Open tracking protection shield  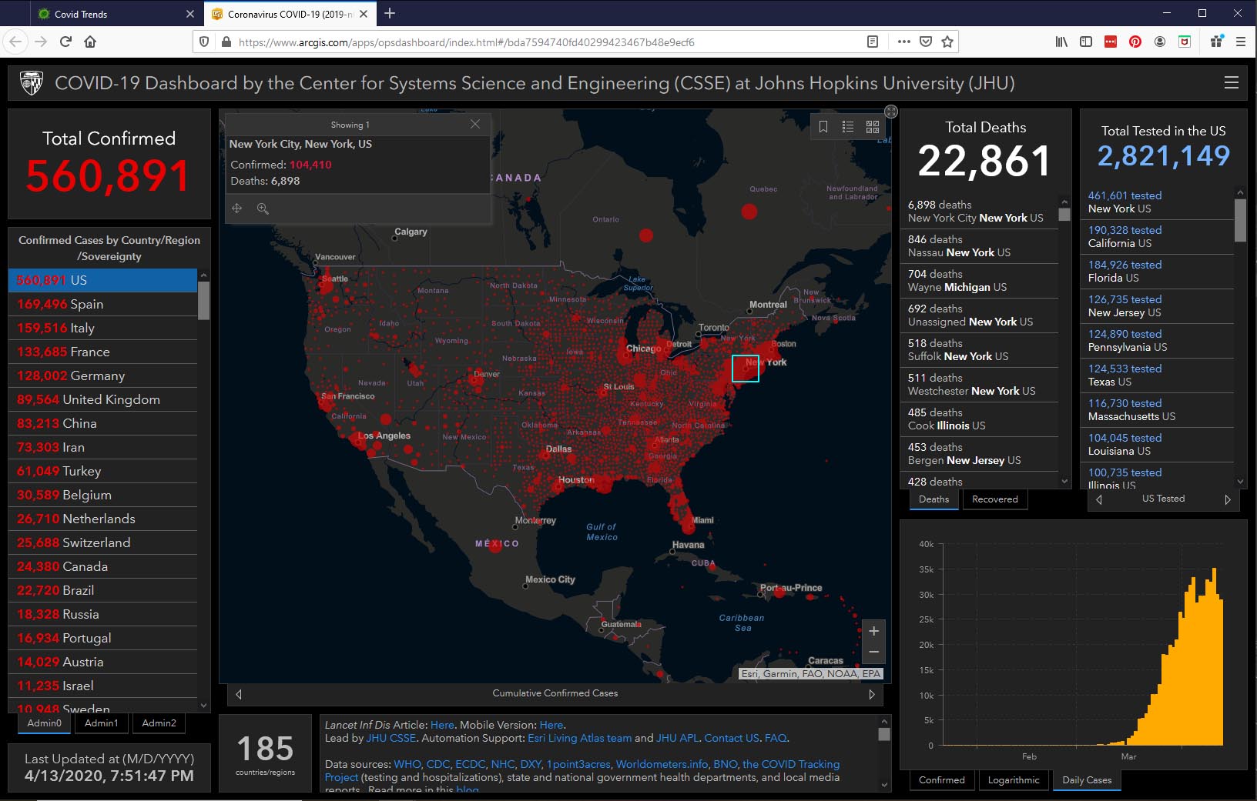pos(204,42)
